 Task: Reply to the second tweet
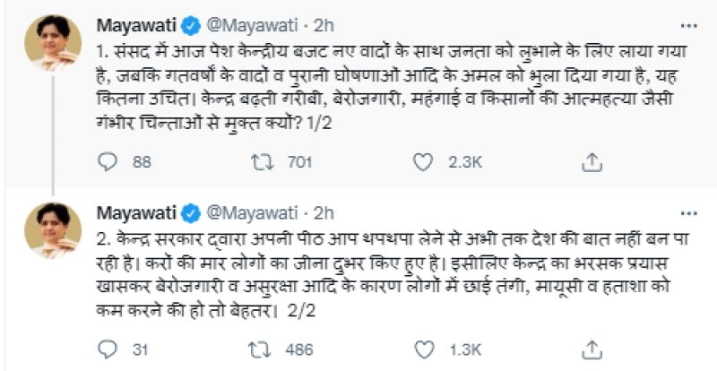(107, 346)
